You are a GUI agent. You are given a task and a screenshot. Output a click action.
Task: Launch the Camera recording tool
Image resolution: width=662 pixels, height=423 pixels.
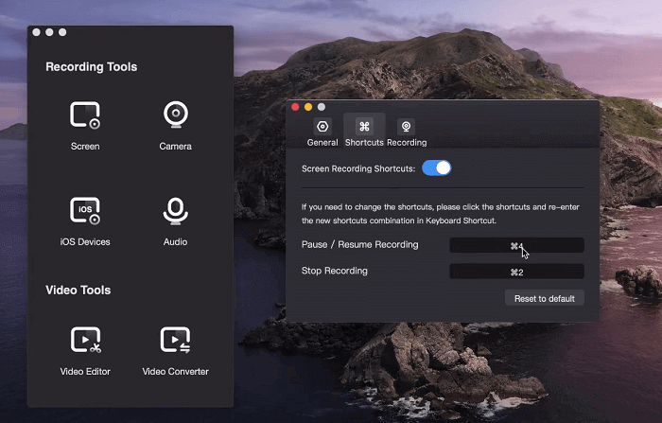[175, 126]
